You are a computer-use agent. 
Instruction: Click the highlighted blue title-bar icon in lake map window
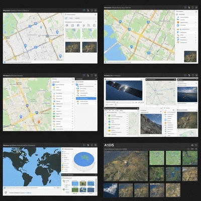click(185, 8)
